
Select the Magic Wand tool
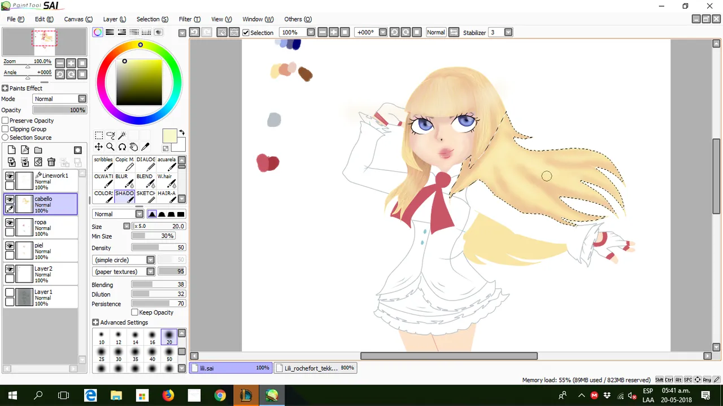click(121, 135)
